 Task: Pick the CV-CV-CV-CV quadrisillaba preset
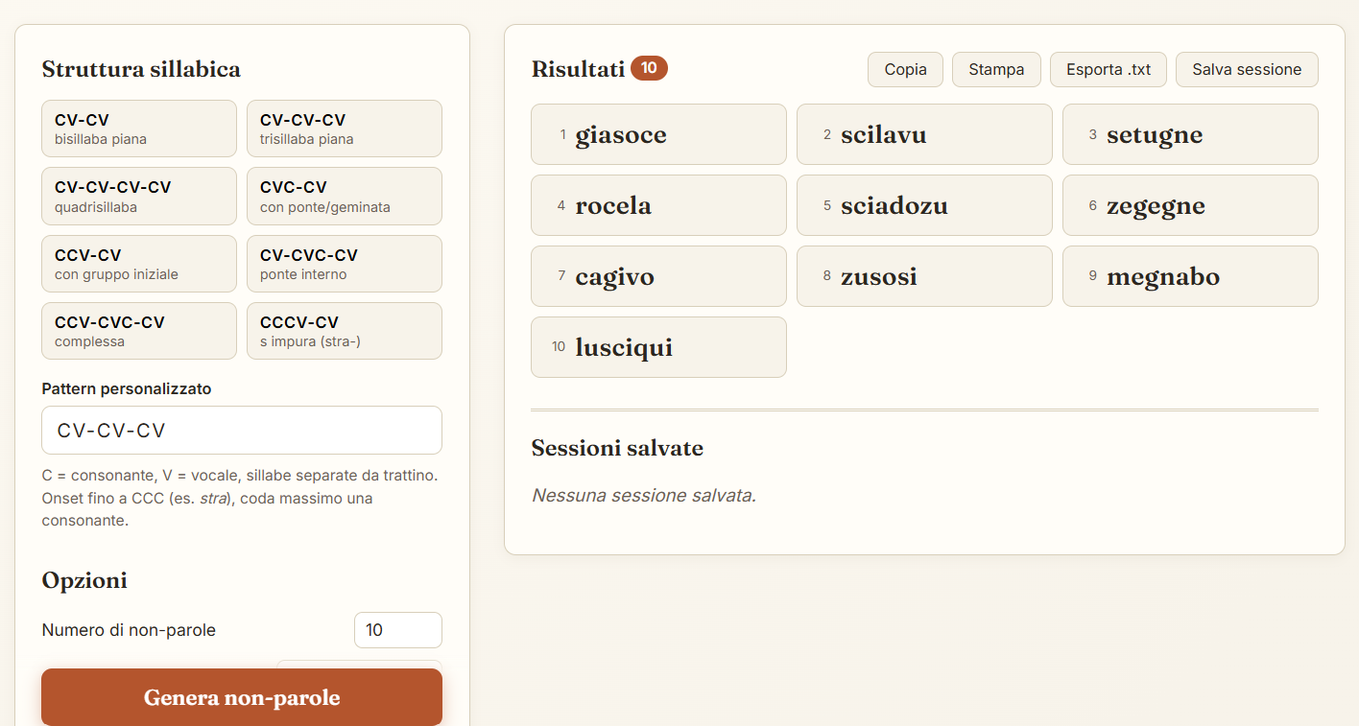[x=139, y=197]
